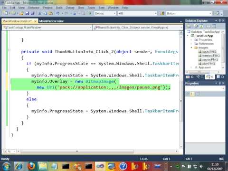Pin the Solution Explorer panel
Screen dimensions: 228x171
[x=220, y=20]
